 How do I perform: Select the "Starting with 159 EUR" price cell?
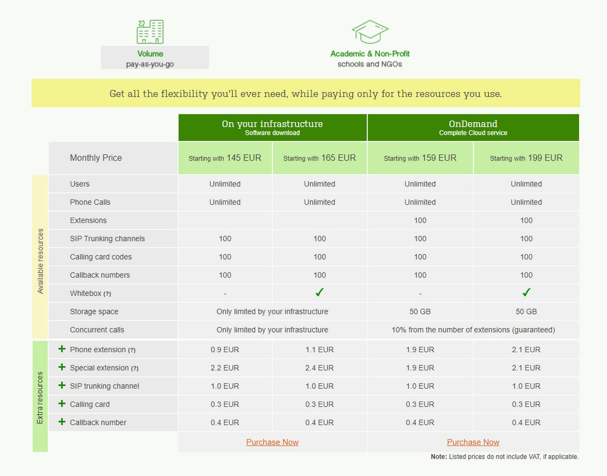420,158
